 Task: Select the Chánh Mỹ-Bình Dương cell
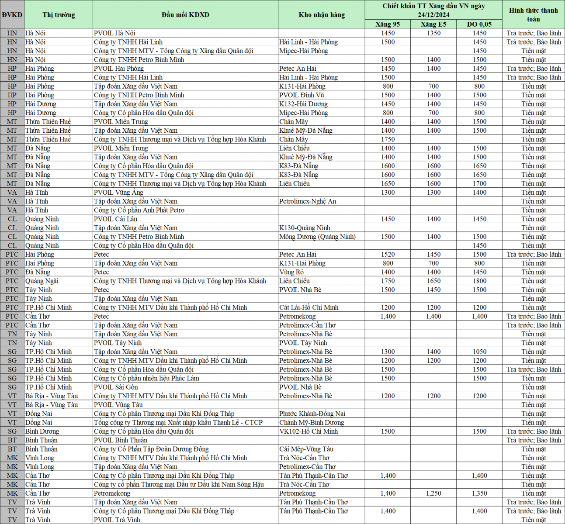[322, 423]
